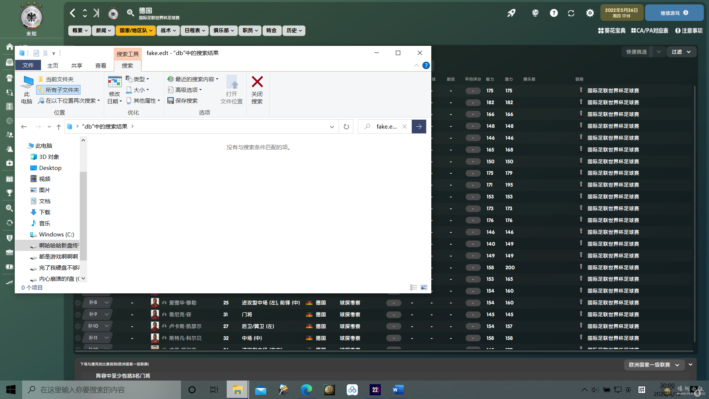Open the 葵花宝典 link
This screenshot has height=399, width=709.
click(x=612, y=31)
